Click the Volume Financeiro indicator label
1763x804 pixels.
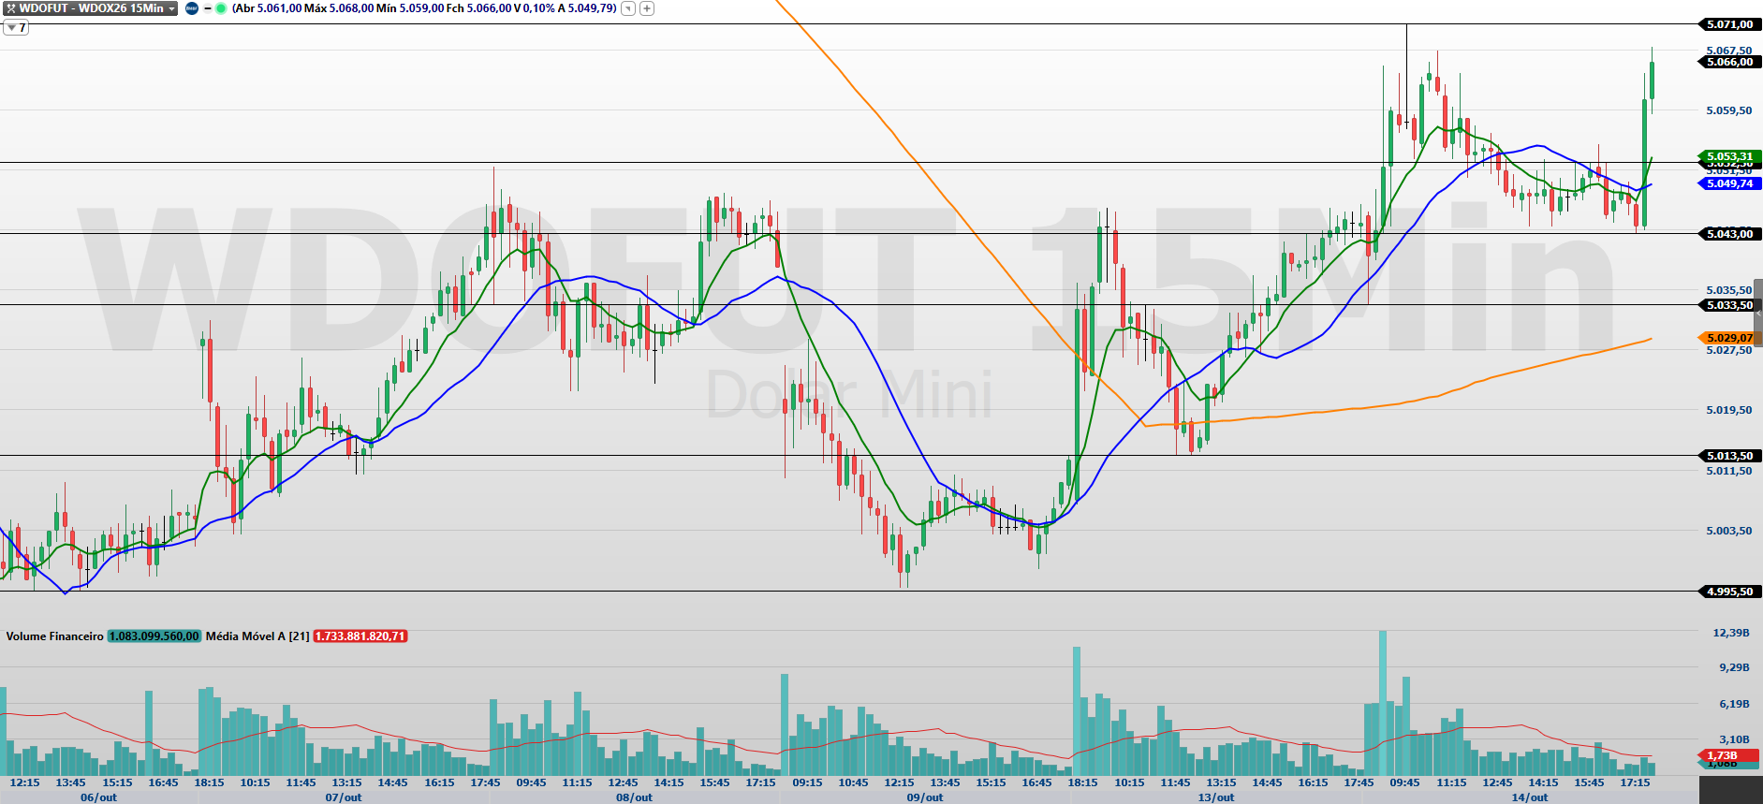(54, 636)
